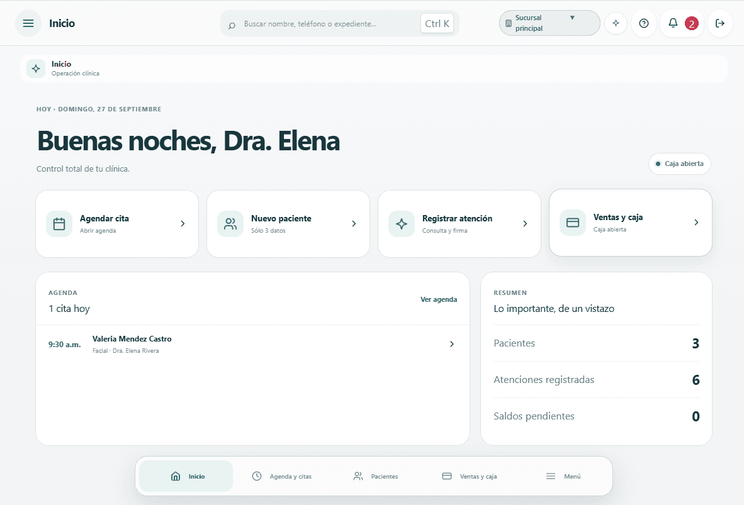
Task: Click the home icon in bottom navigation
Action: pos(176,476)
